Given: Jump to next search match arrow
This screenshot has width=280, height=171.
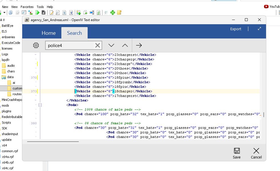Looking at the screenshot, I should tap(111, 45).
